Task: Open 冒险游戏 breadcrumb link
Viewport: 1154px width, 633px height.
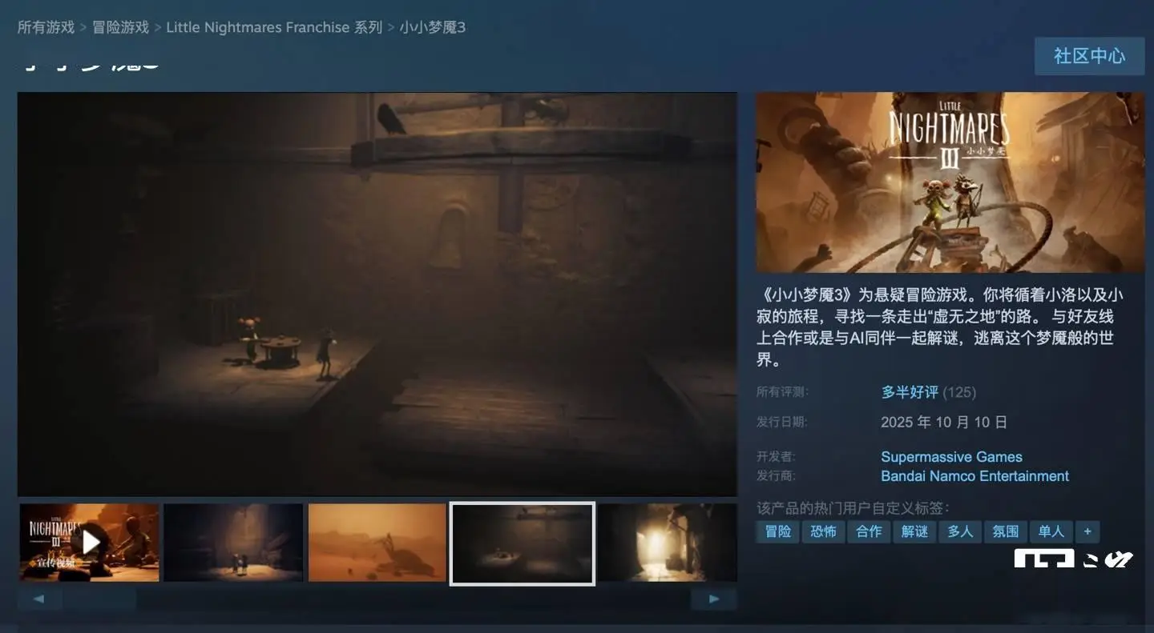Action: click(120, 27)
